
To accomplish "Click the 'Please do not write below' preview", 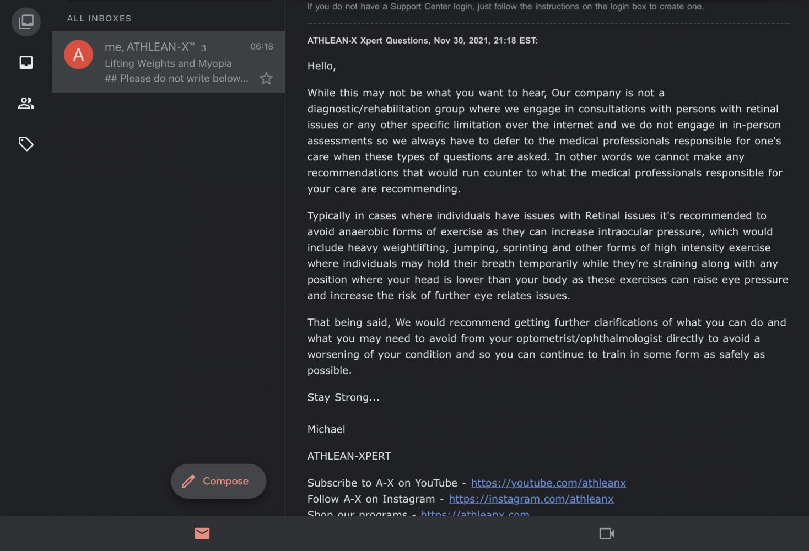I will tap(176, 78).
